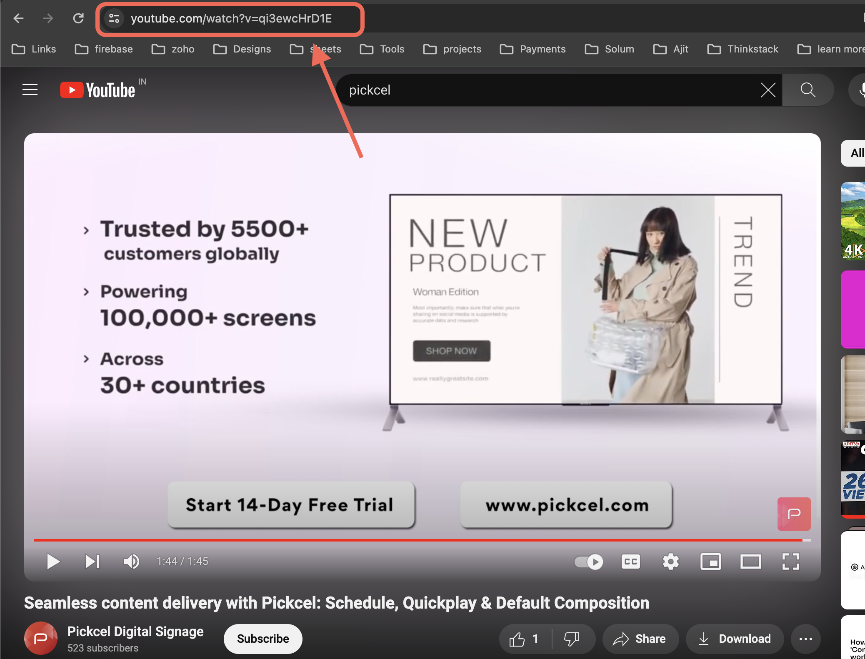Image resolution: width=865 pixels, height=659 pixels.
Task: Open the YouTube hamburger menu
Action: (x=30, y=89)
